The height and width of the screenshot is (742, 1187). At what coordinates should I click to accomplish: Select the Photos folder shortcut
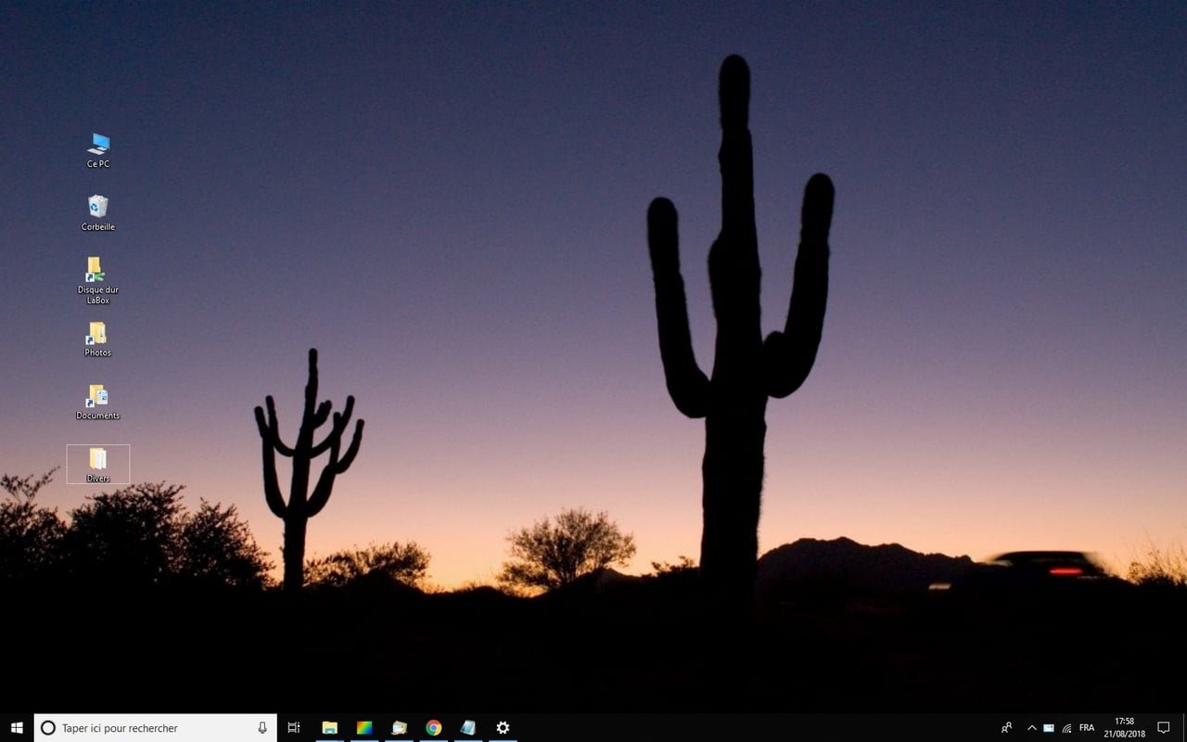click(x=98, y=339)
